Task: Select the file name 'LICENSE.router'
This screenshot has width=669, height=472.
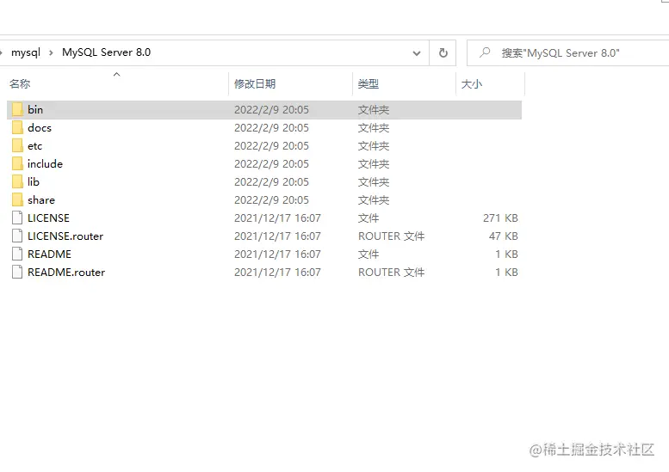Action: [65, 236]
